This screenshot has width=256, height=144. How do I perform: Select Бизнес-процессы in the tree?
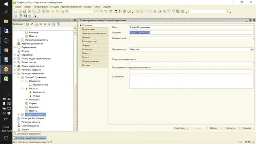click(30, 126)
